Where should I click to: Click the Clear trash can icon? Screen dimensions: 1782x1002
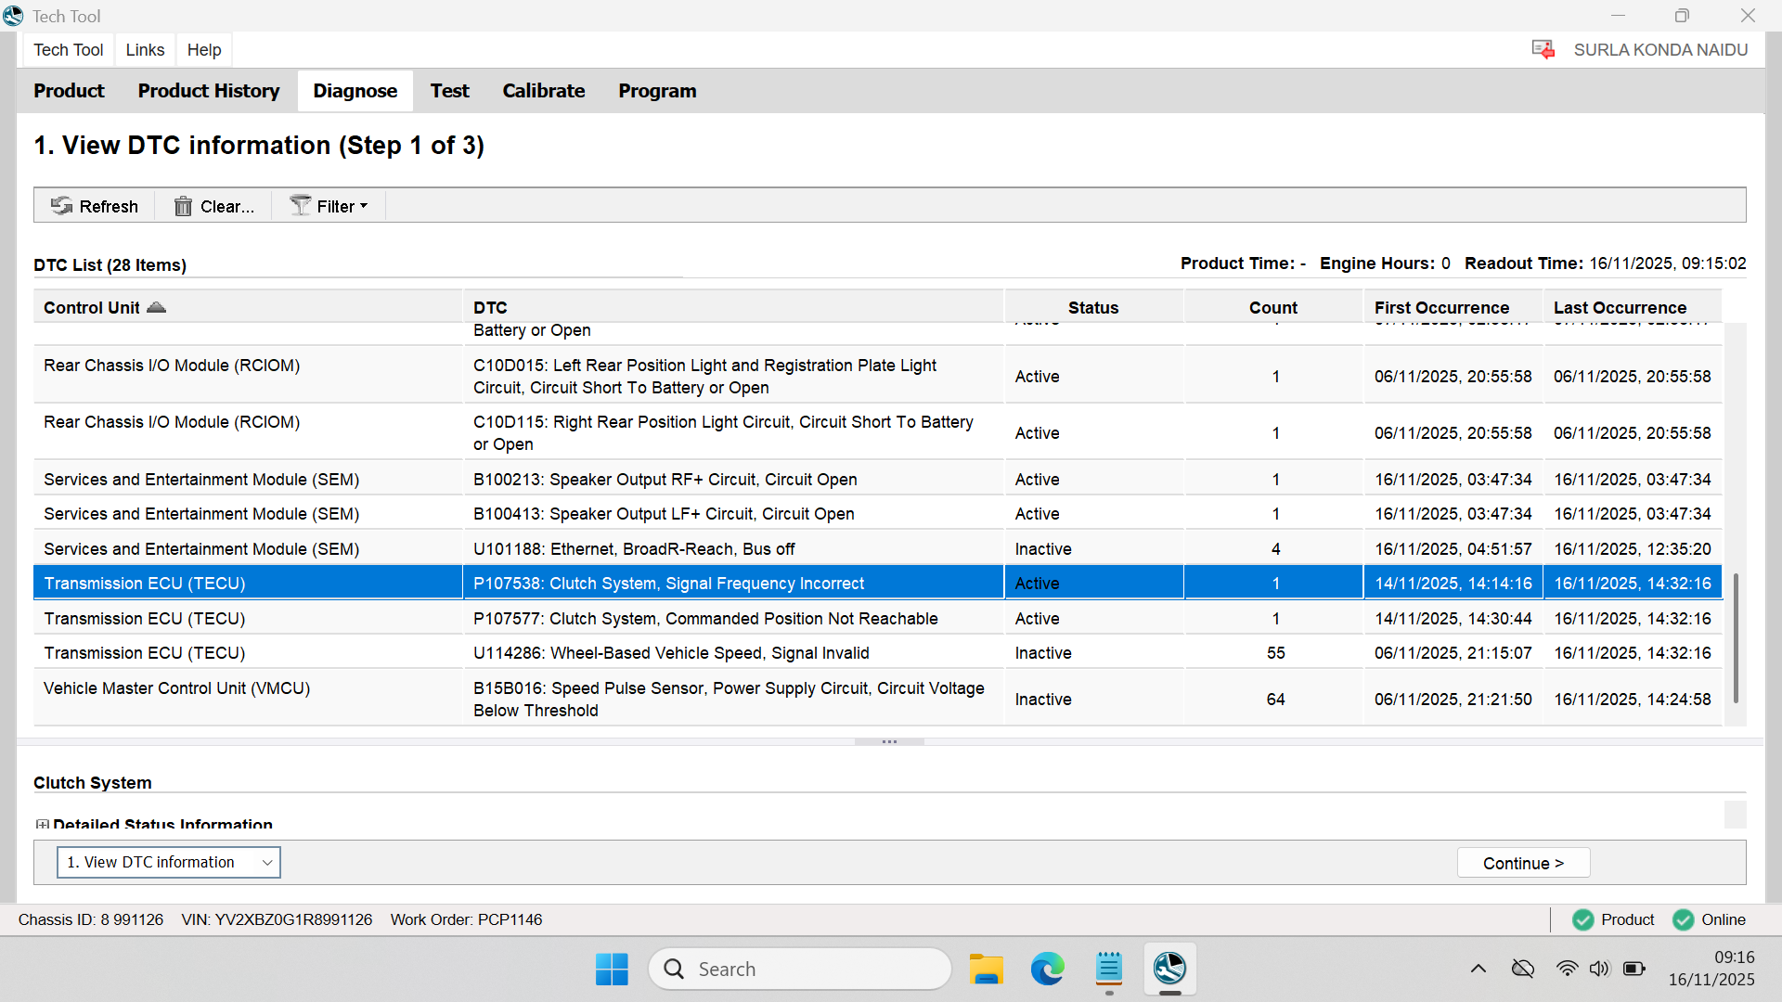click(x=183, y=206)
